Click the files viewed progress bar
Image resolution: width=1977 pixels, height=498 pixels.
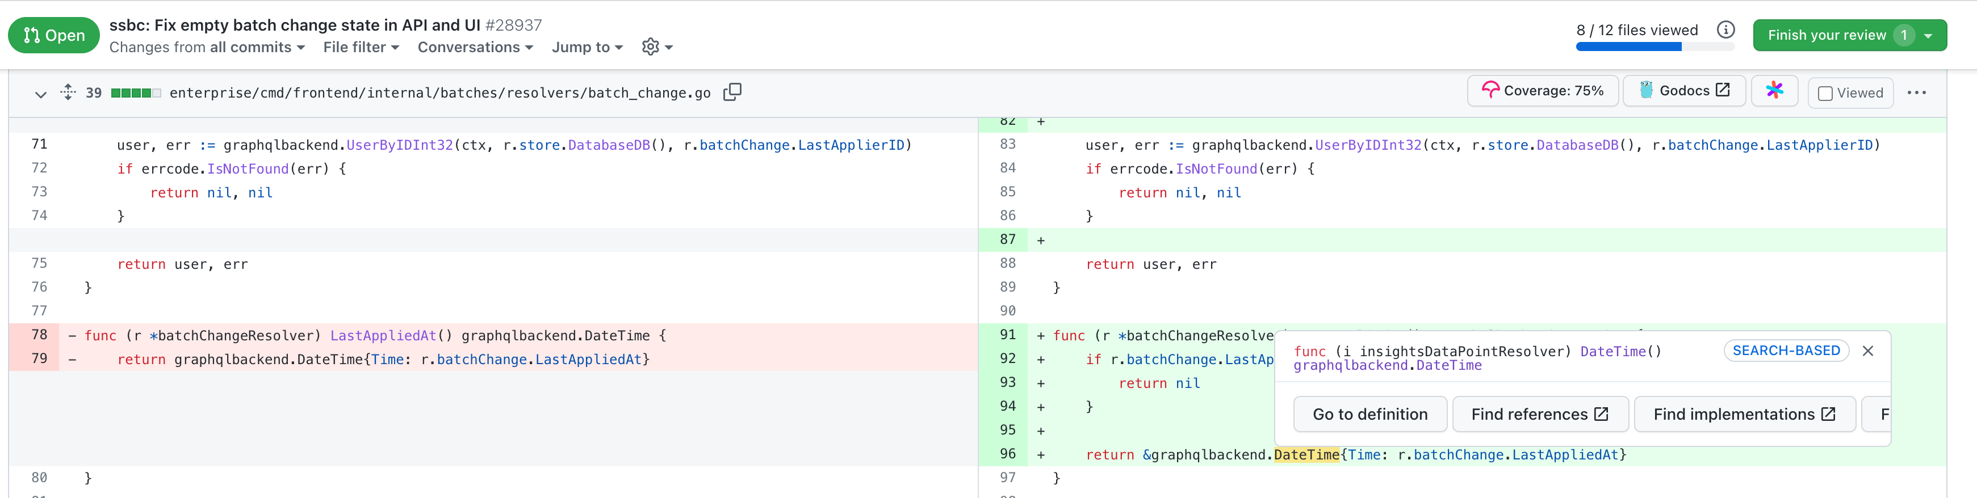click(1655, 47)
